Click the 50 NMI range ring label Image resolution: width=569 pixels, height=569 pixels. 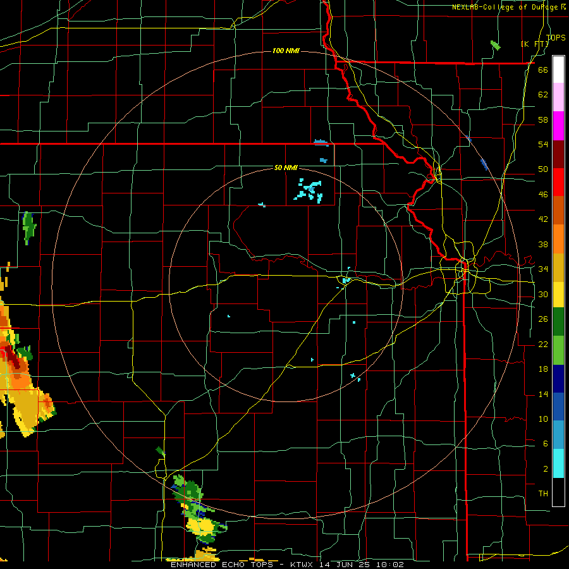[x=286, y=168]
